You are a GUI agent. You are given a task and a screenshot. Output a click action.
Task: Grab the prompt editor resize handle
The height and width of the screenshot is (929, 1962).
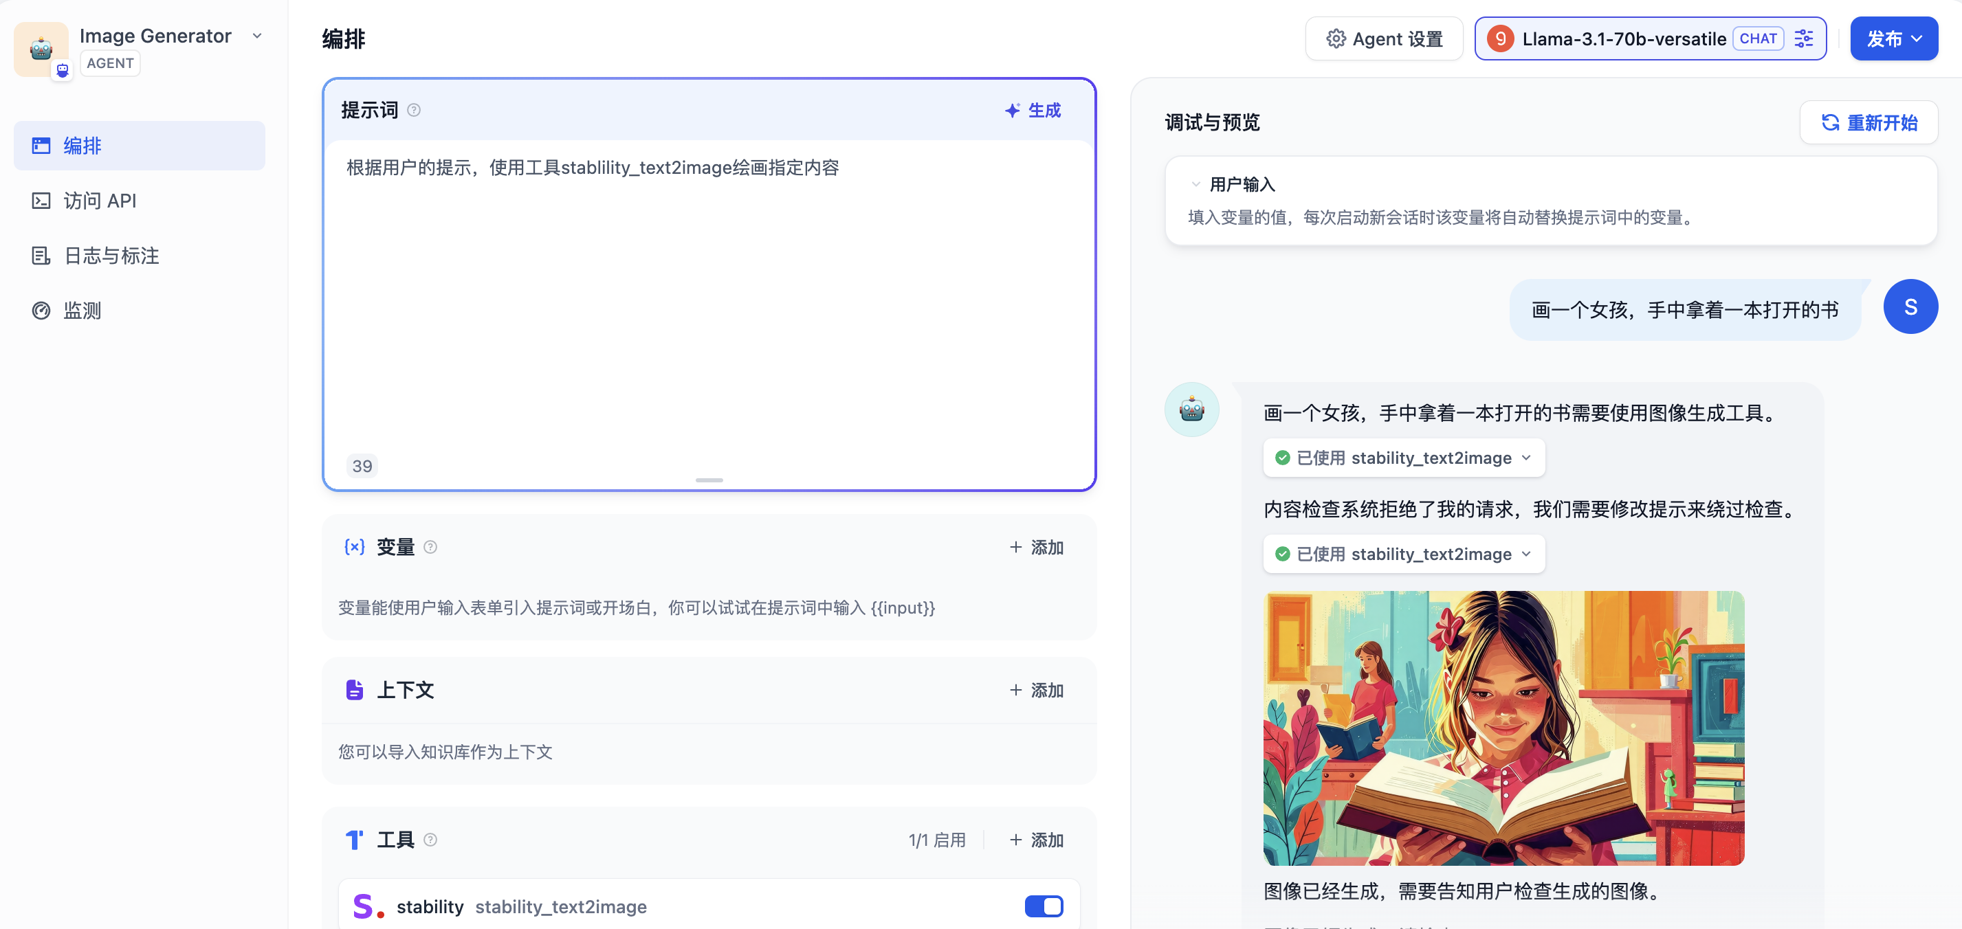click(708, 480)
